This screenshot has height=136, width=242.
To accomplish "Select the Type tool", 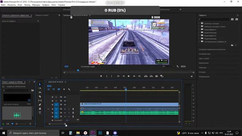I will [x=40, y=113].
